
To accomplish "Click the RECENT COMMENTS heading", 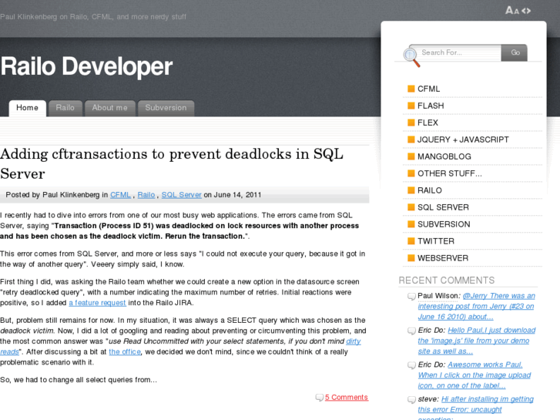I will [447, 281].
